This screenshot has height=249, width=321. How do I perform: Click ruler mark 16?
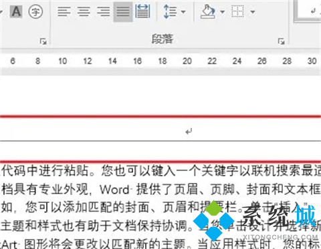pyautogui.click(x=137, y=61)
